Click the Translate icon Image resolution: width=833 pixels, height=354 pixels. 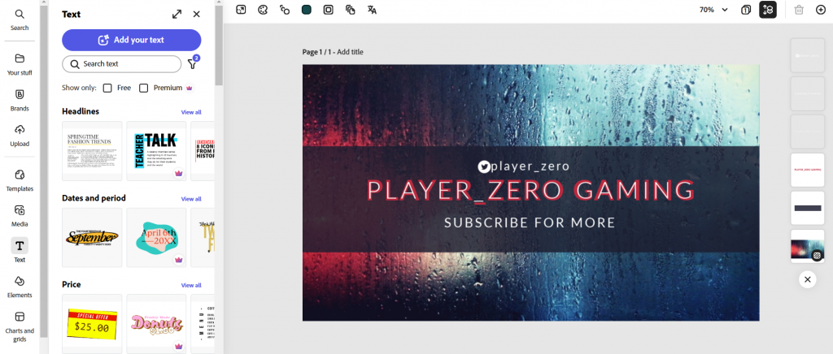(372, 10)
